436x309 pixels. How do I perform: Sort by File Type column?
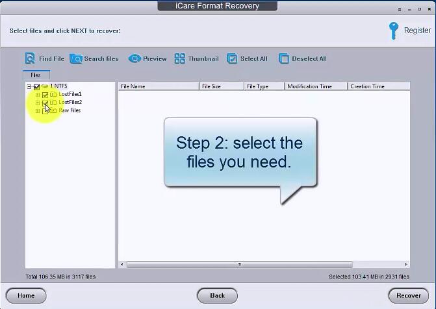point(264,86)
